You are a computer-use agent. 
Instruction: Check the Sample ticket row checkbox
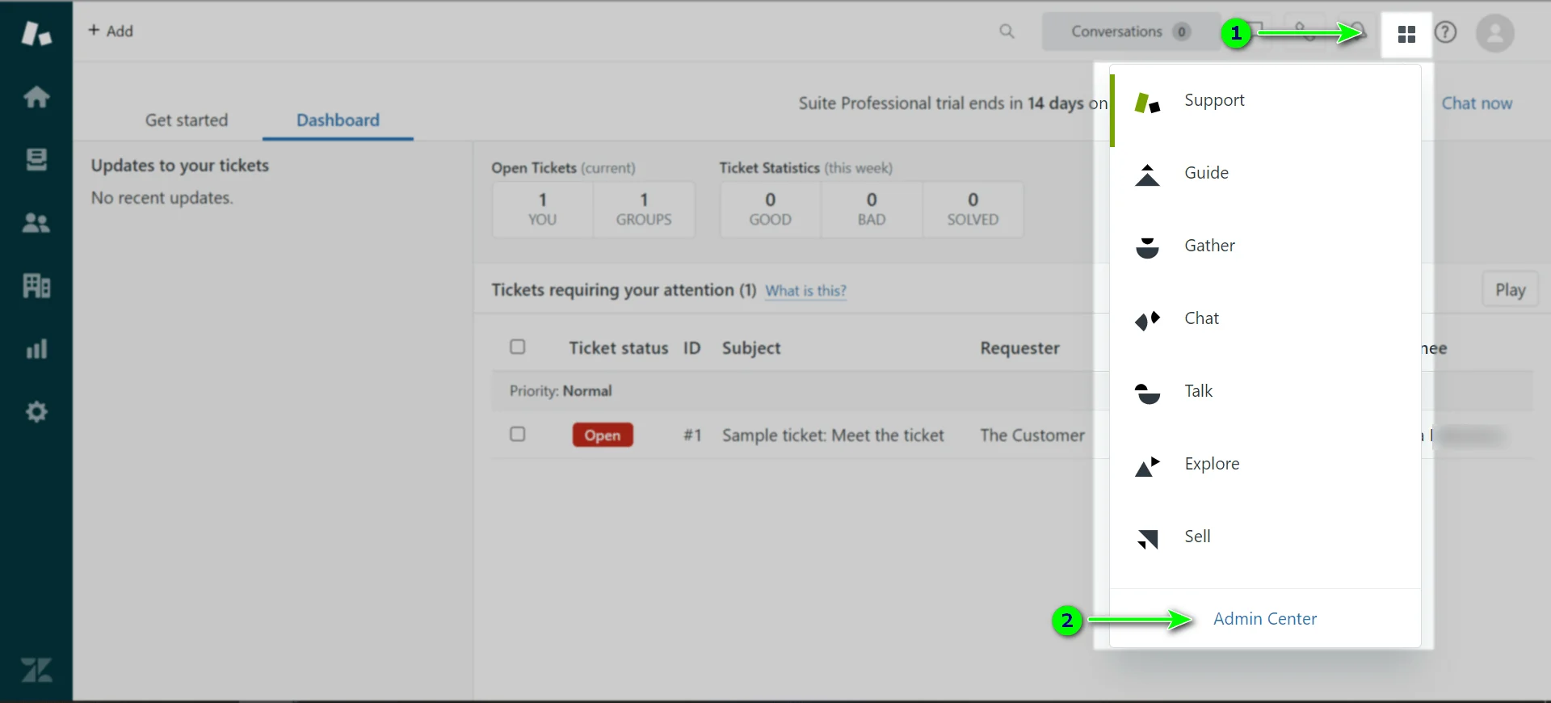pyautogui.click(x=518, y=434)
